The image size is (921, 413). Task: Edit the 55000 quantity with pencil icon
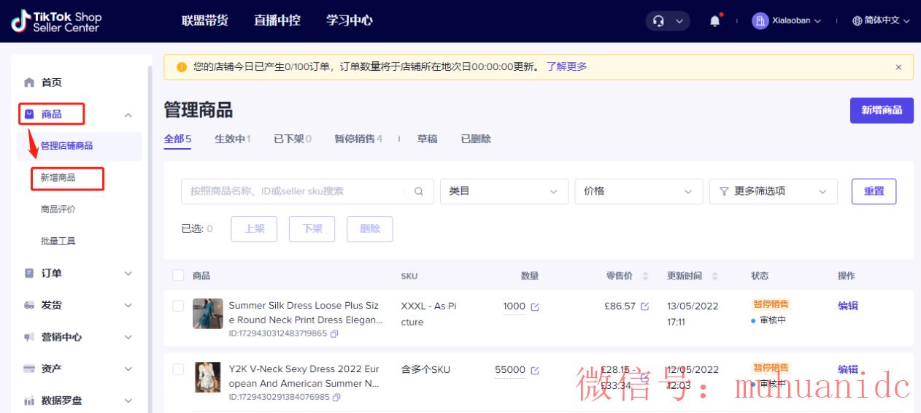click(x=535, y=370)
